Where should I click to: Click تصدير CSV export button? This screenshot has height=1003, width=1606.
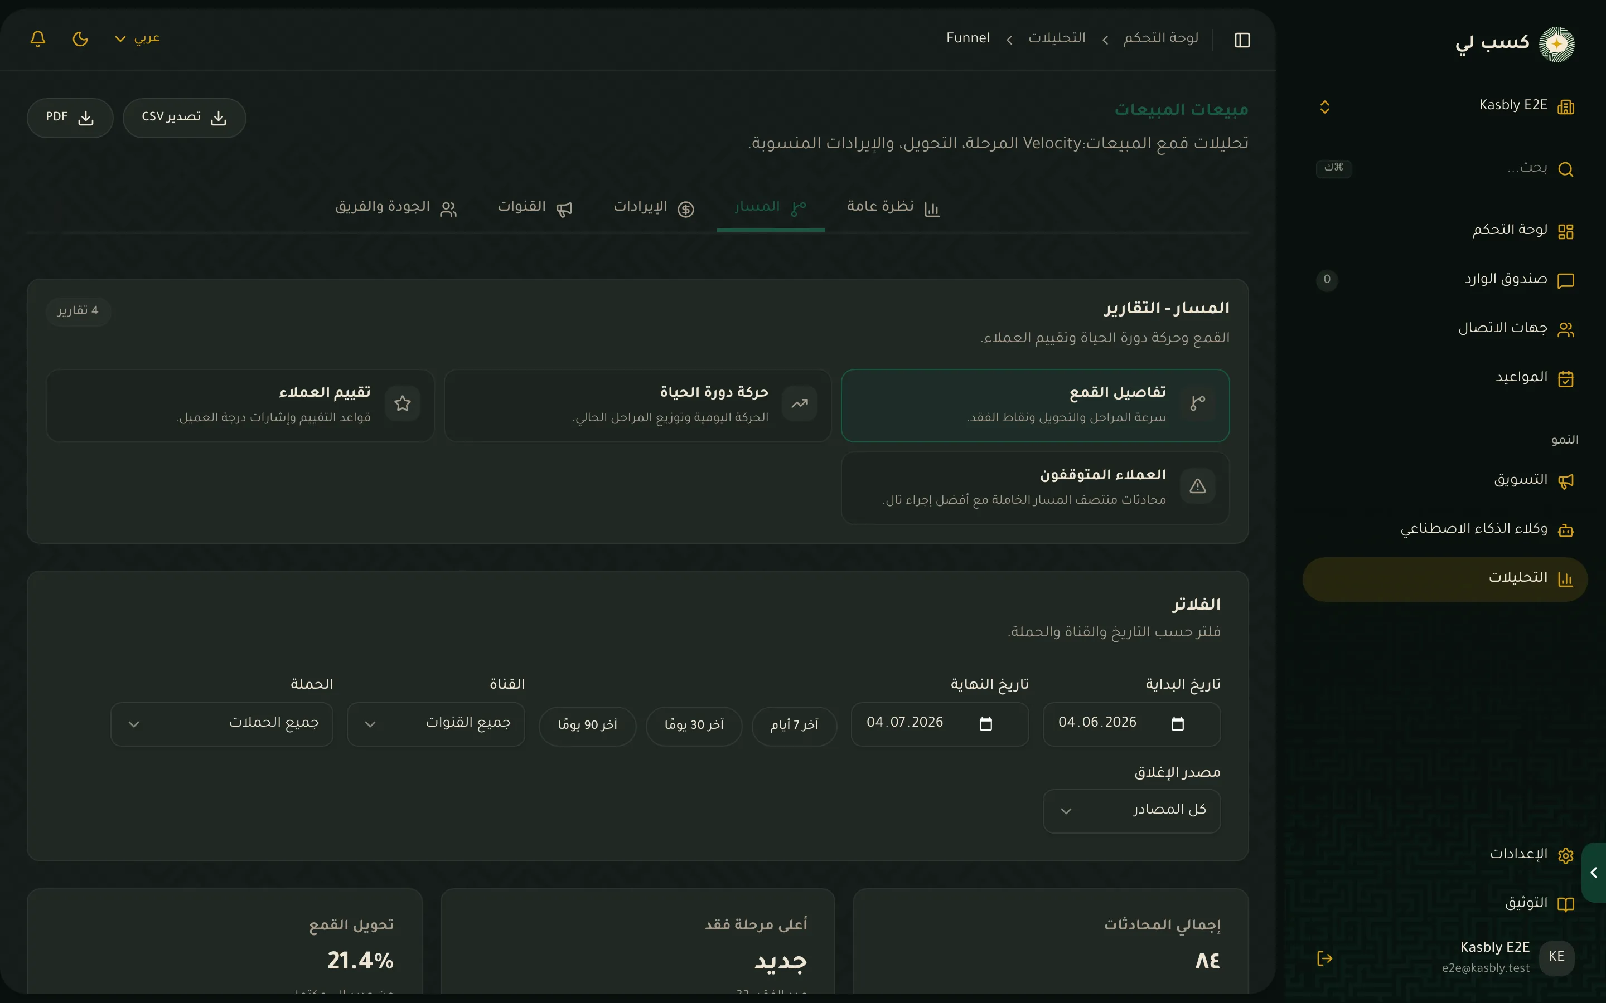coord(185,118)
